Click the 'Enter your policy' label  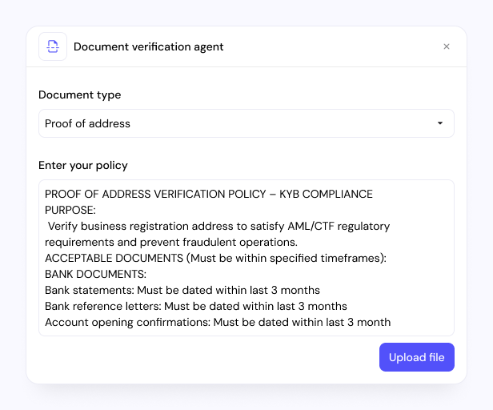point(83,165)
